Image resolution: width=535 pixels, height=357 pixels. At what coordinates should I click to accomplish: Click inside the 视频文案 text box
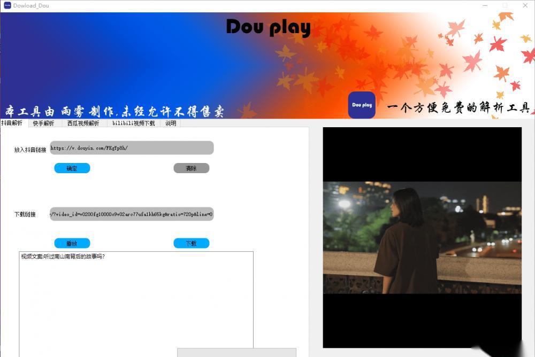click(136, 304)
